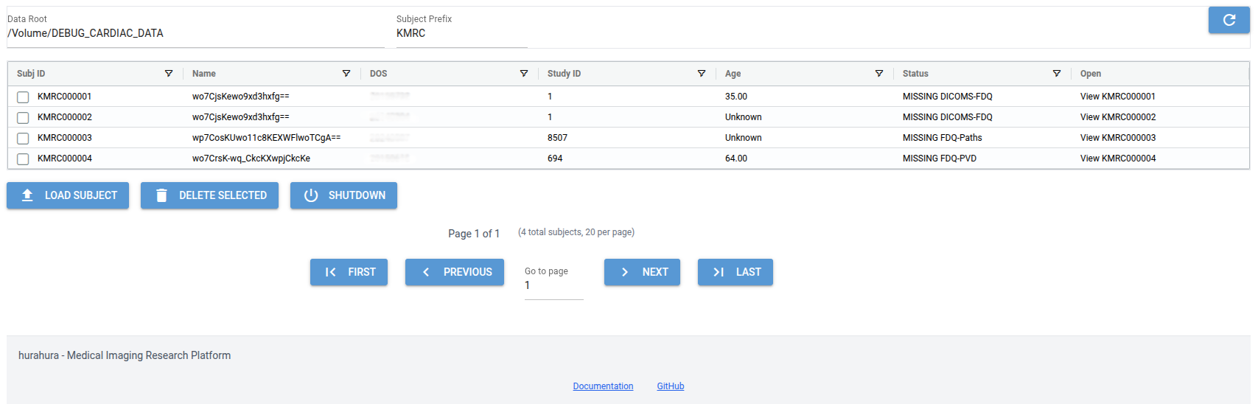Jump to the Last page
The height and width of the screenshot is (404, 1258).
pos(735,272)
